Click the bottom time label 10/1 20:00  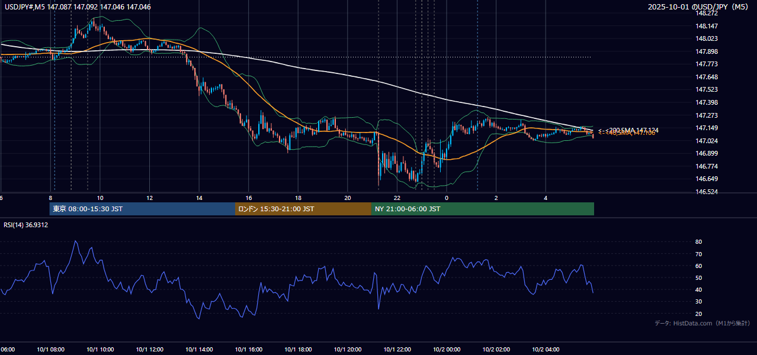click(348, 349)
